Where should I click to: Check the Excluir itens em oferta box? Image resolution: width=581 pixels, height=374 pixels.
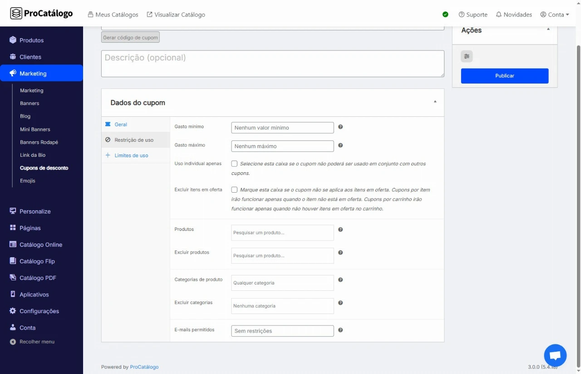tap(234, 190)
